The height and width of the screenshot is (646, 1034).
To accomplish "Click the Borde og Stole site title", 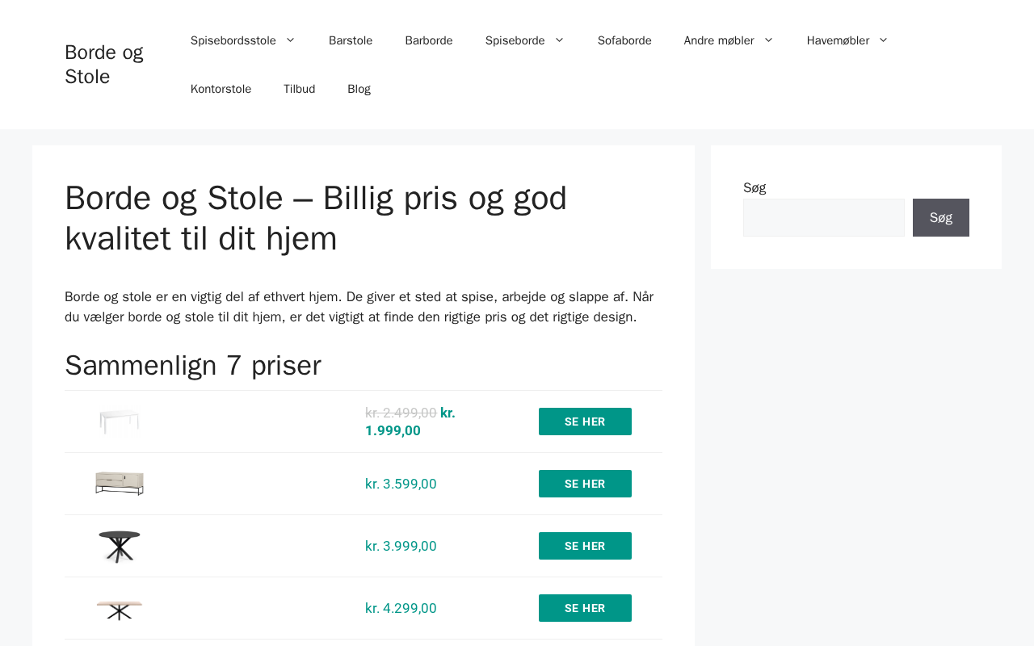I will click(x=103, y=65).
